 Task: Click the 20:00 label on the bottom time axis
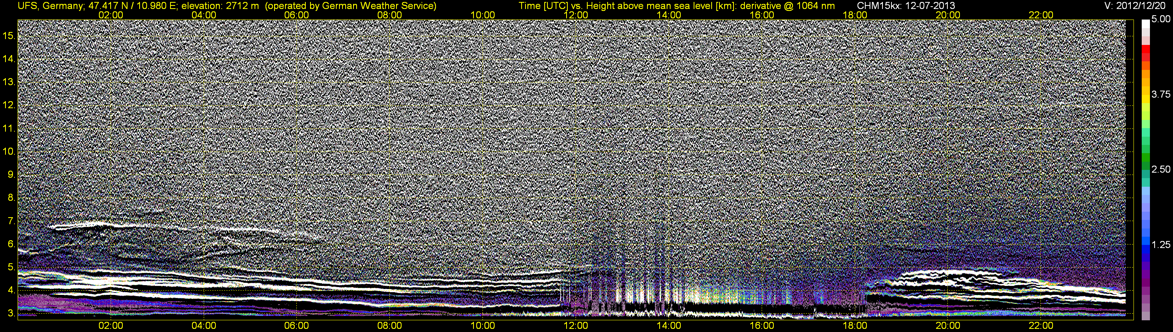click(948, 326)
